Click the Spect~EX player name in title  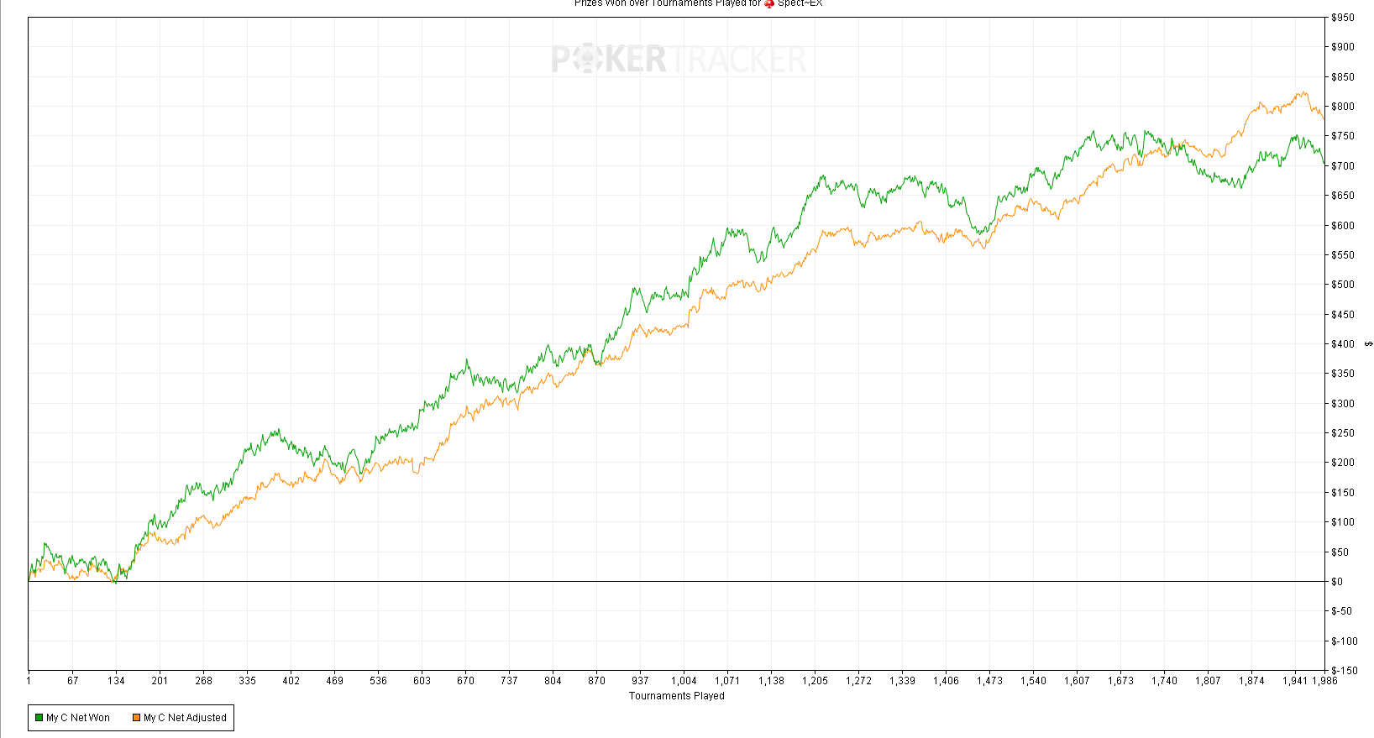click(800, 3)
